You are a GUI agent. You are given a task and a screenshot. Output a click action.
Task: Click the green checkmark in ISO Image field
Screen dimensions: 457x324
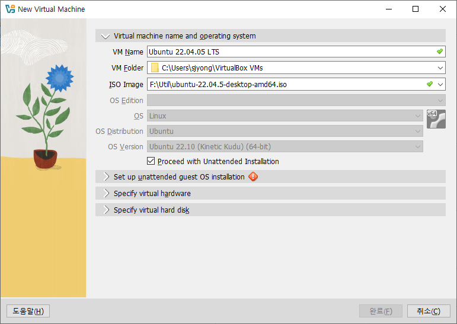click(429, 84)
